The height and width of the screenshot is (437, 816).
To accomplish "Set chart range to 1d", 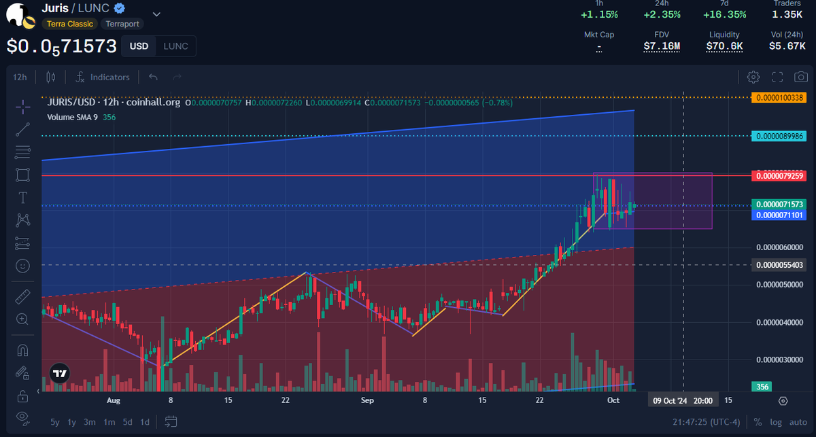I will tap(144, 421).
